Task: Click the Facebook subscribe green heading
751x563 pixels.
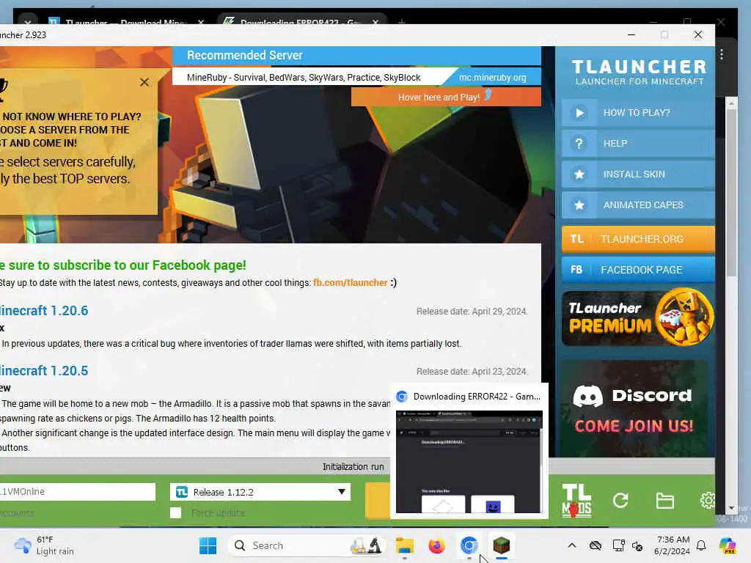Action: pos(123,265)
